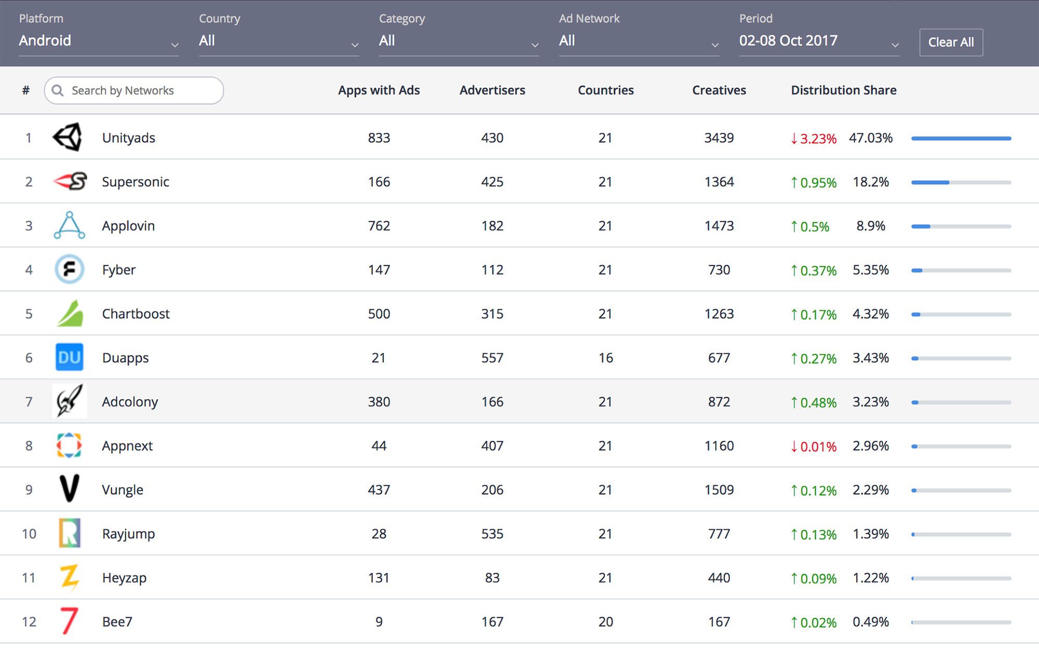This screenshot has height=651, width=1039.
Task: Open the Rayjump network row link
Action: pyautogui.click(x=128, y=534)
